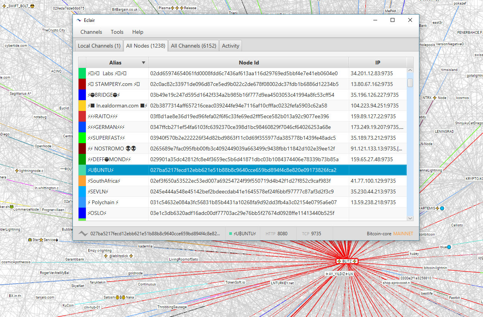This screenshot has width=483, height=317.
Task: Click the Alias column header label
Action: pyautogui.click(x=115, y=63)
